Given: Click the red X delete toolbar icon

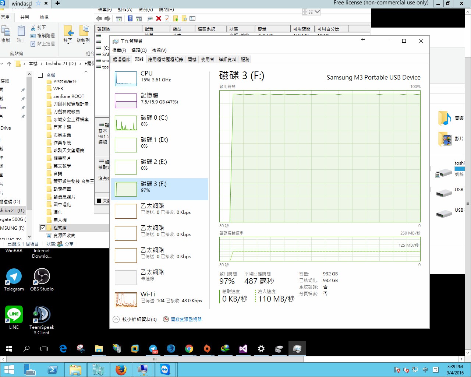Looking at the screenshot, I should [x=159, y=18].
